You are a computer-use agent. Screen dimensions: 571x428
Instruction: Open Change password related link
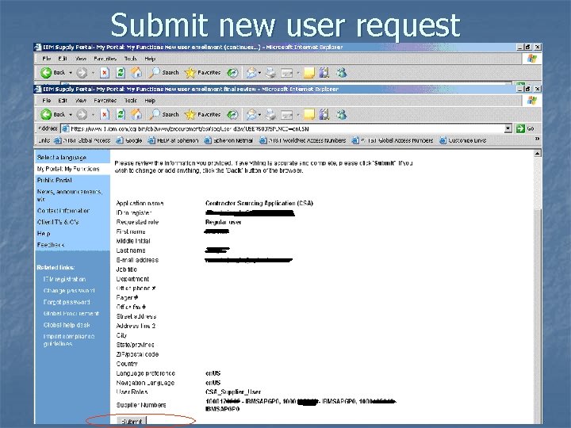click(69, 291)
